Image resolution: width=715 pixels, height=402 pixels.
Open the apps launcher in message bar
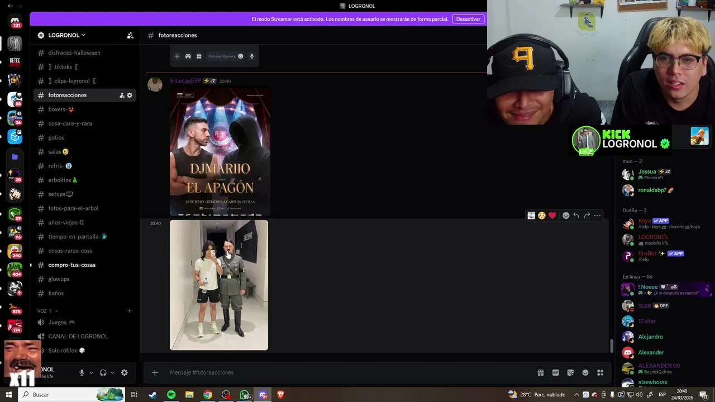point(600,372)
